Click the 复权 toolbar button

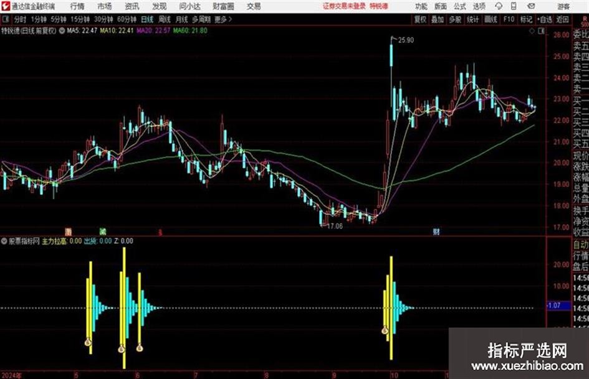pos(420,19)
